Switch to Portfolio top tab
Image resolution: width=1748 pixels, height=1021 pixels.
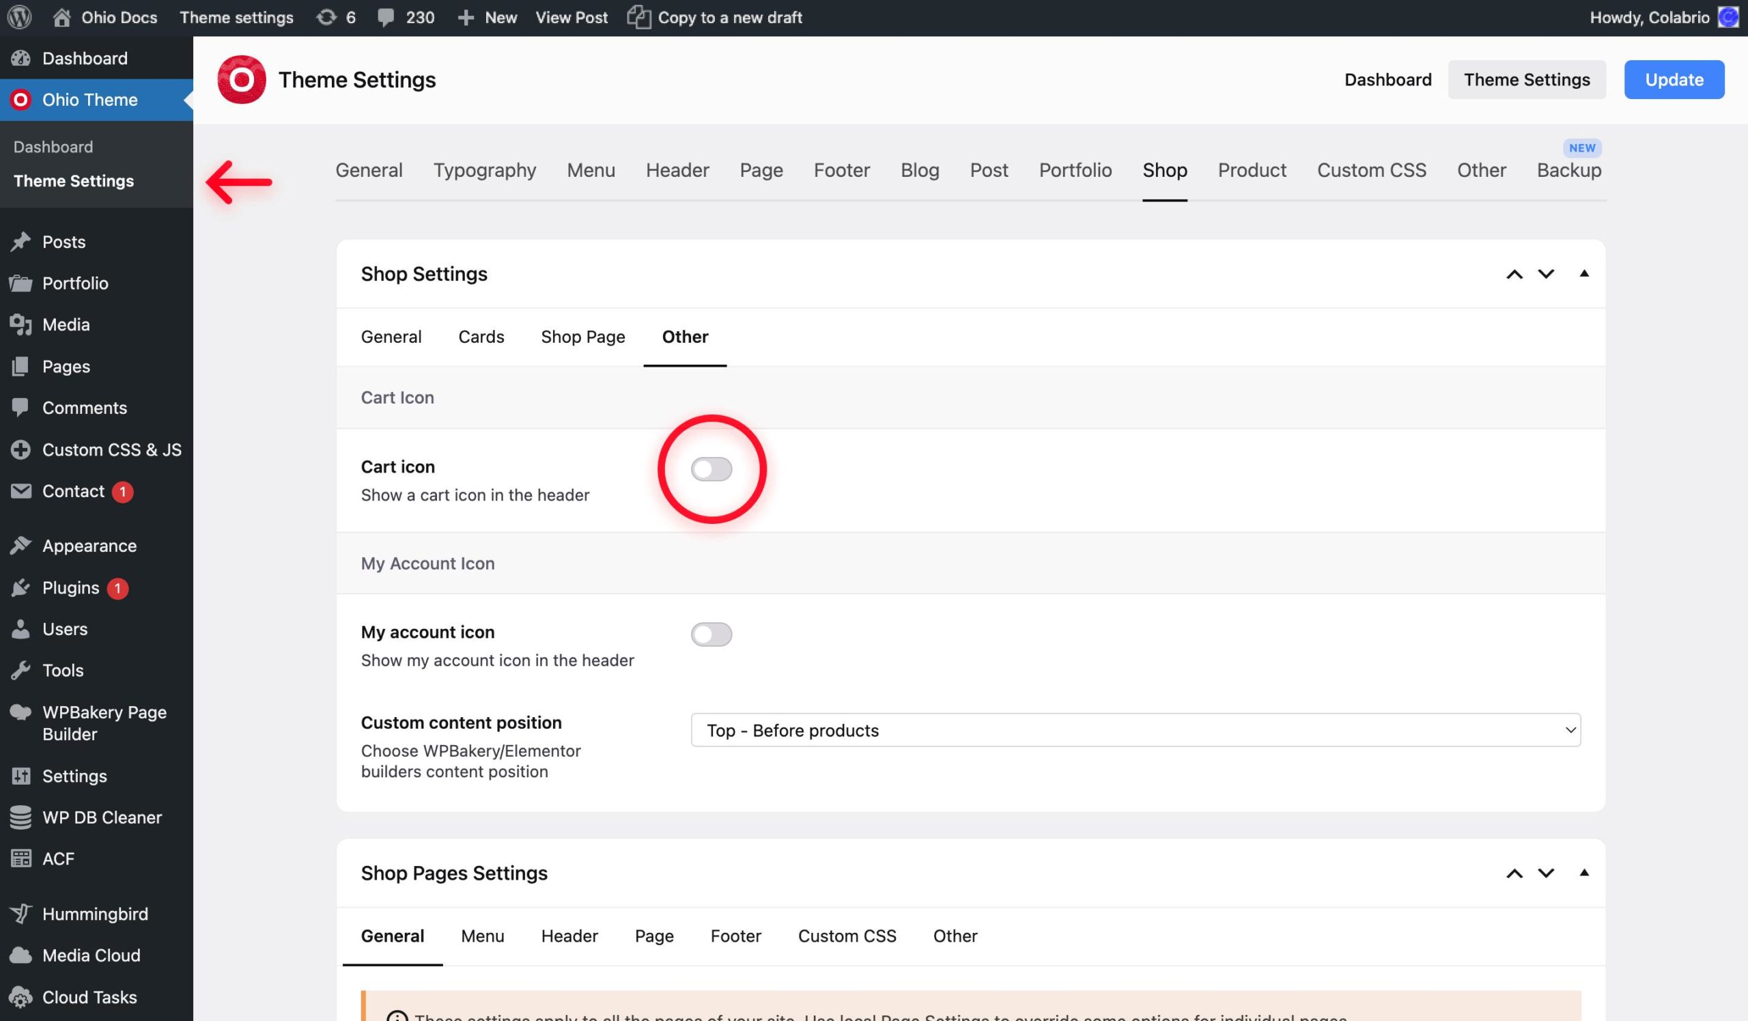click(x=1075, y=170)
